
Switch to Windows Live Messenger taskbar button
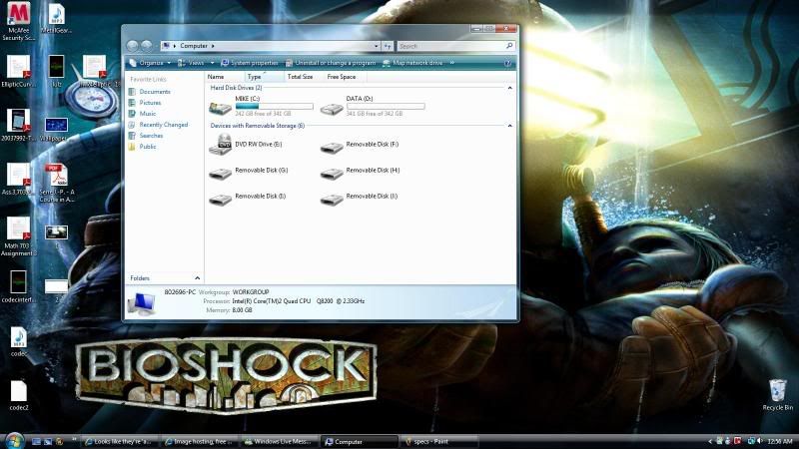point(280,441)
